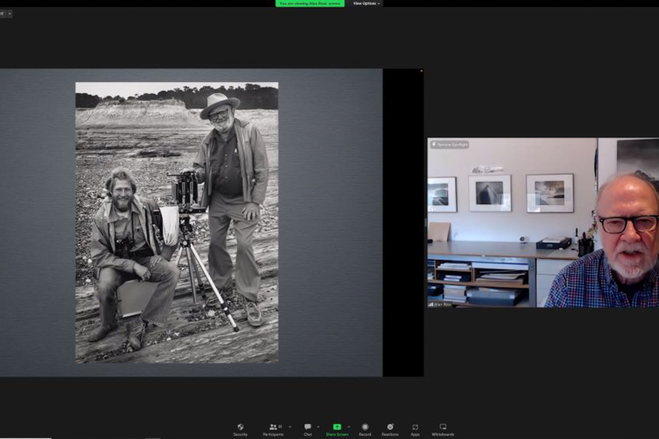Screen dimensions: 659x439
Task: Click the Remove Spotlight button
Action: [x=449, y=144]
